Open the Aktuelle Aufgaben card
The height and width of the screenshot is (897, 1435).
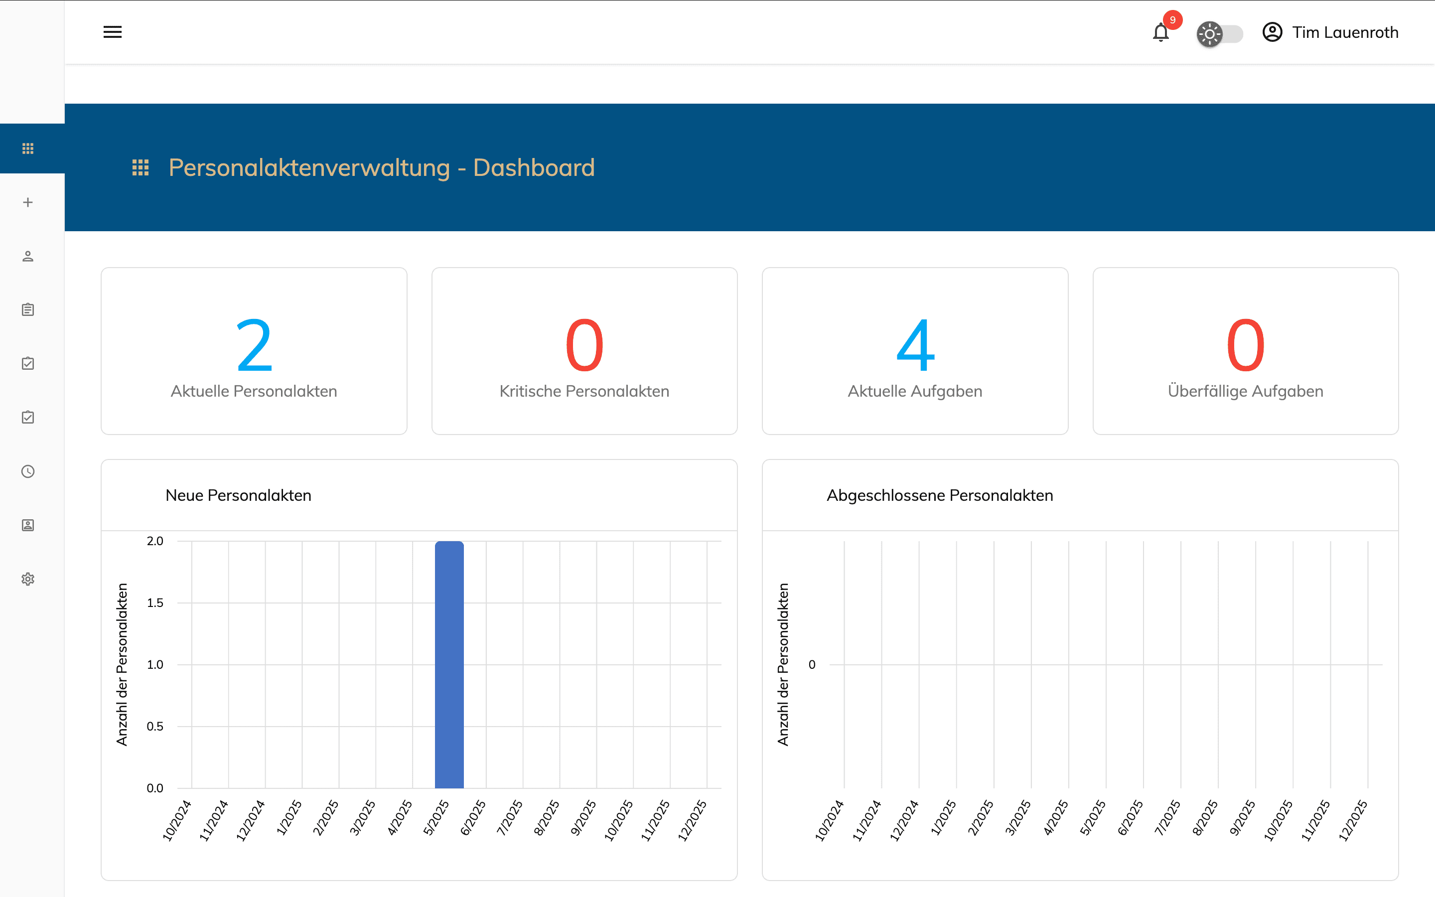(x=915, y=351)
